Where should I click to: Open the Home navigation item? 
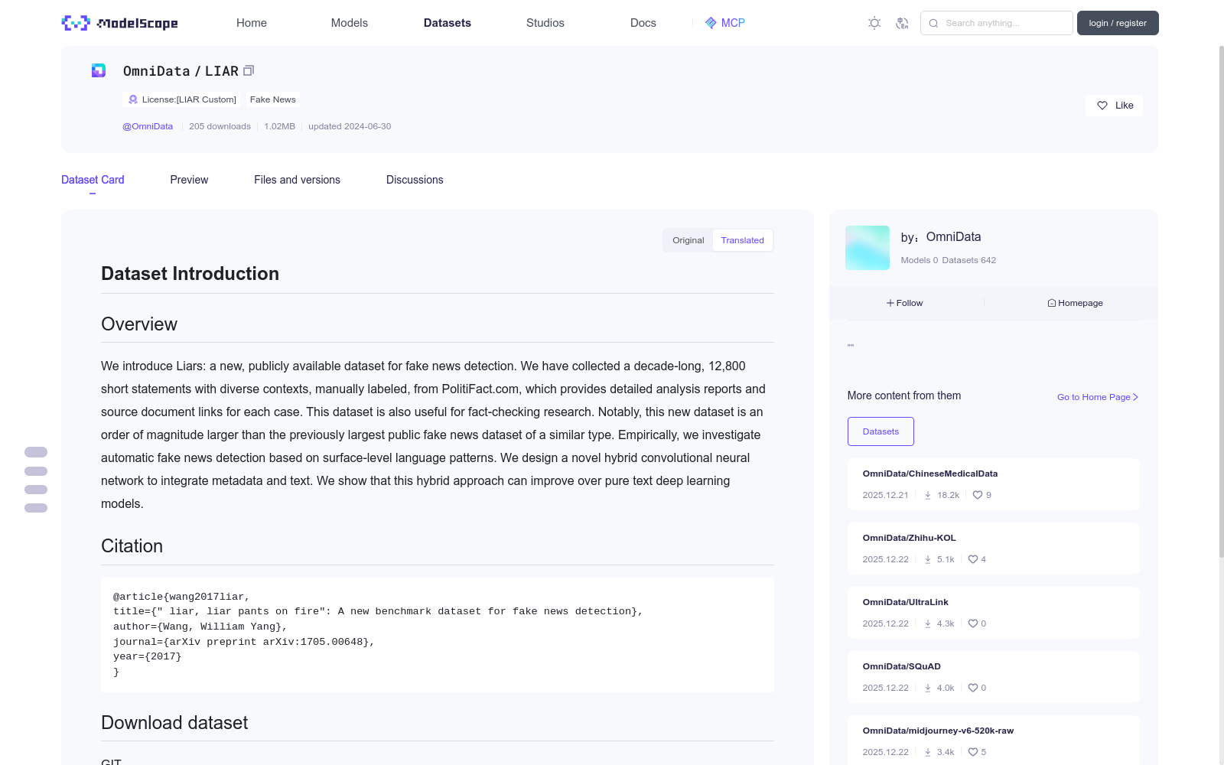(x=252, y=23)
